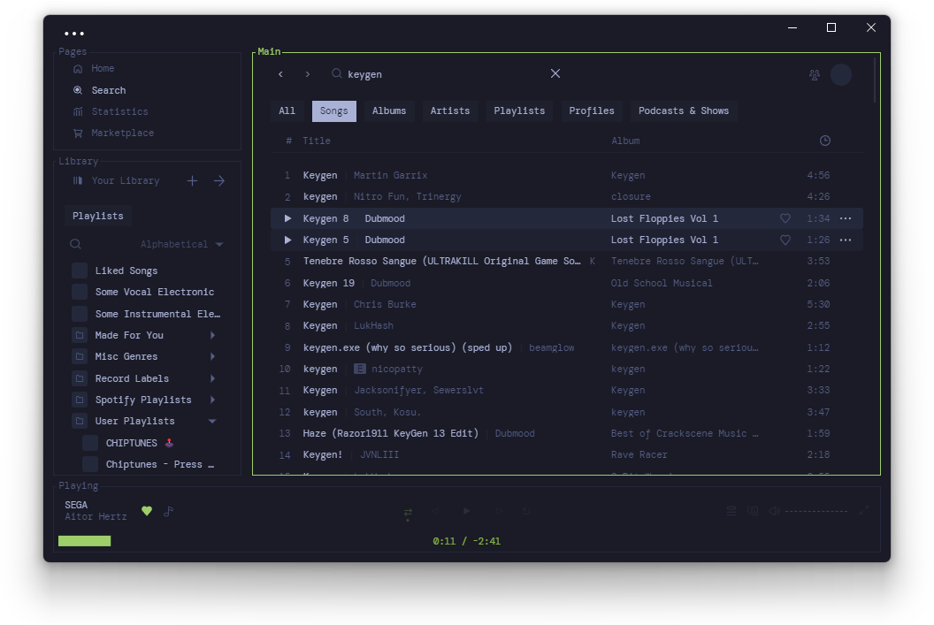934x625 pixels.
Task: Click the music note icon beside SEGA
Action: [169, 511]
